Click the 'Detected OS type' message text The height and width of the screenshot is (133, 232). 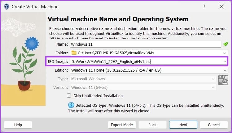(x=146, y=108)
